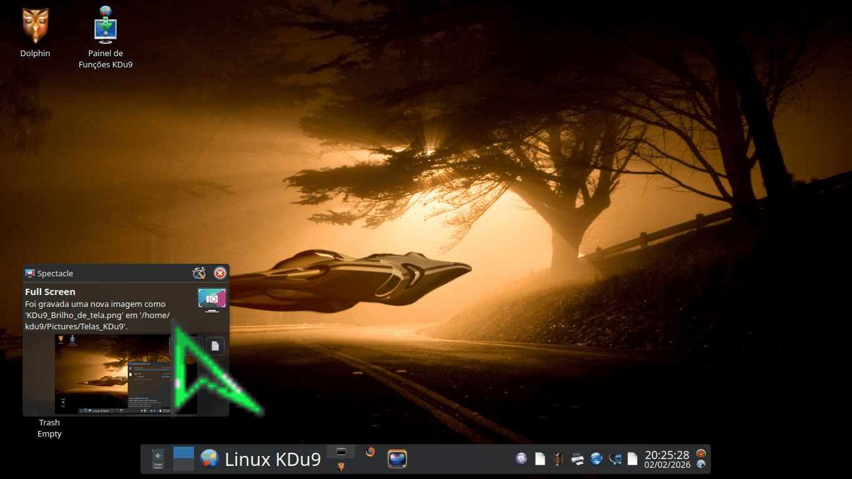Click the small fox mask taskbar icon
The image size is (852, 479).
[x=341, y=467]
